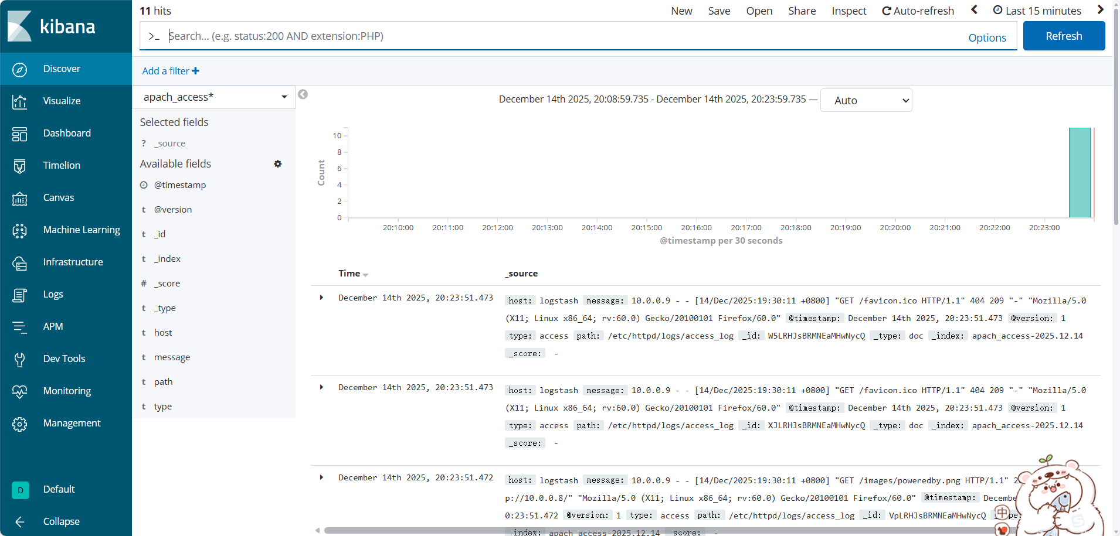Open Dev Tools via its wrench icon
The height and width of the screenshot is (536, 1120).
point(19,360)
